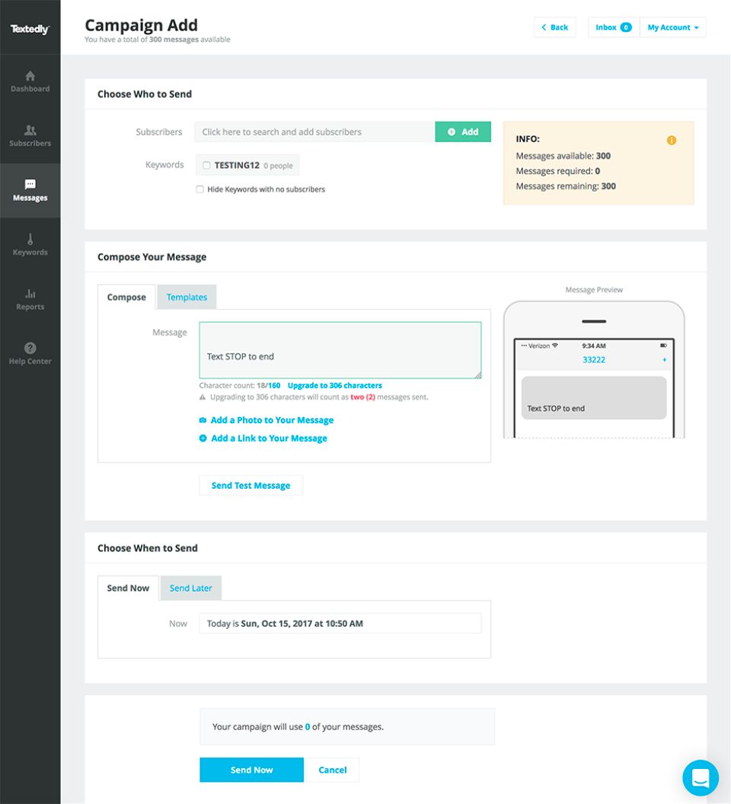Click Upgrade to 306 characters
The height and width of the screenshot is (804, 731).
coord(337,385)
